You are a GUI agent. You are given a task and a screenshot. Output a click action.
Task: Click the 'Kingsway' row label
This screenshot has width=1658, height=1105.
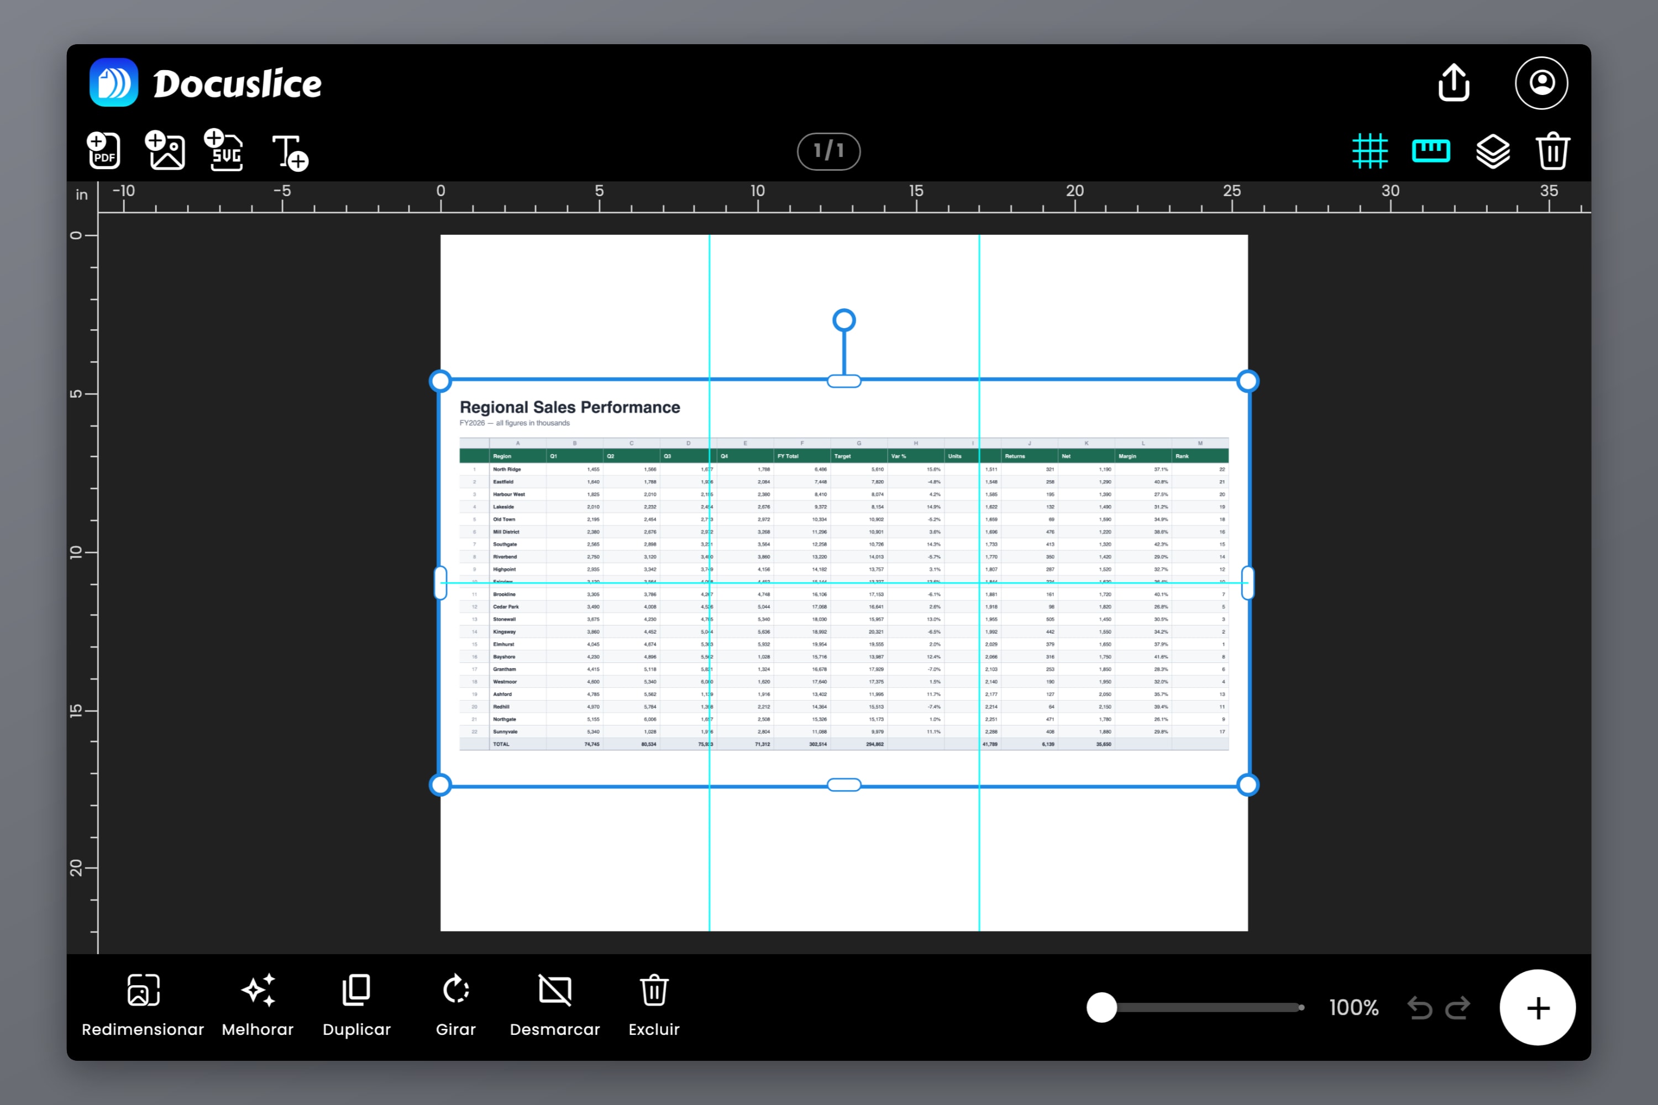coord(505,632)
